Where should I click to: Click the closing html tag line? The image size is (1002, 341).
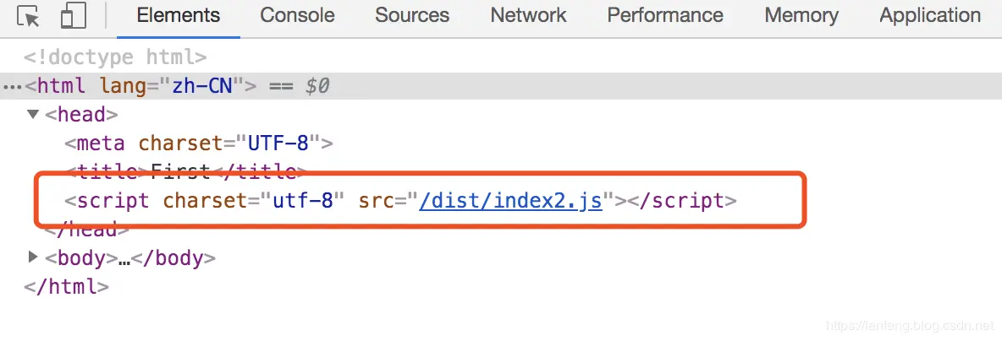67,286
